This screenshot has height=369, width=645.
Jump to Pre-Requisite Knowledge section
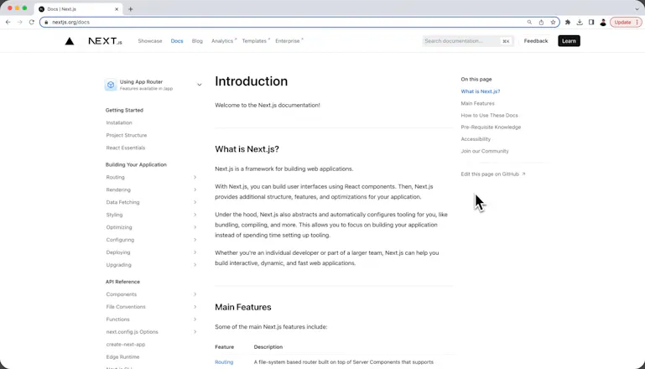[x=491, y=127]
